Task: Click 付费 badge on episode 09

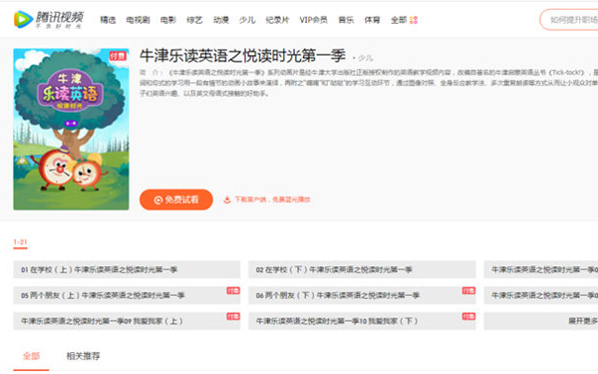Action: pos(233,316)
